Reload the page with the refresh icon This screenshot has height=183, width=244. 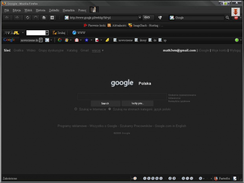pyautogui.click(x=28, y=18)
